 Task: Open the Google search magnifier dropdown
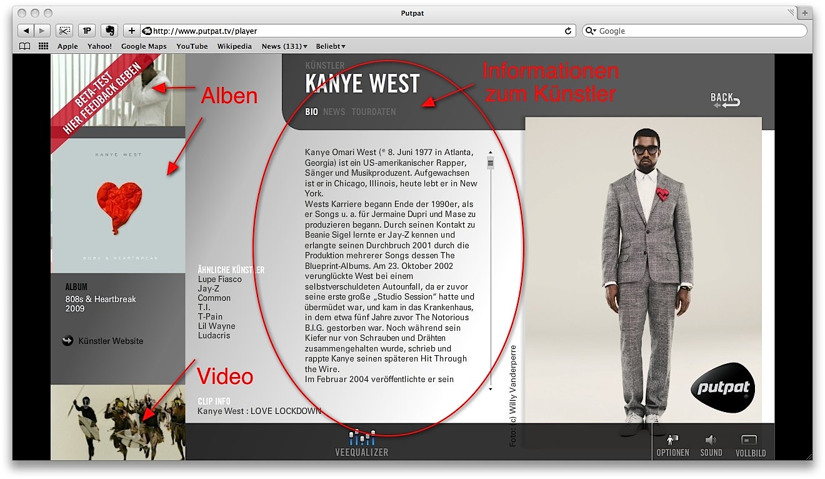click(591, 31)
